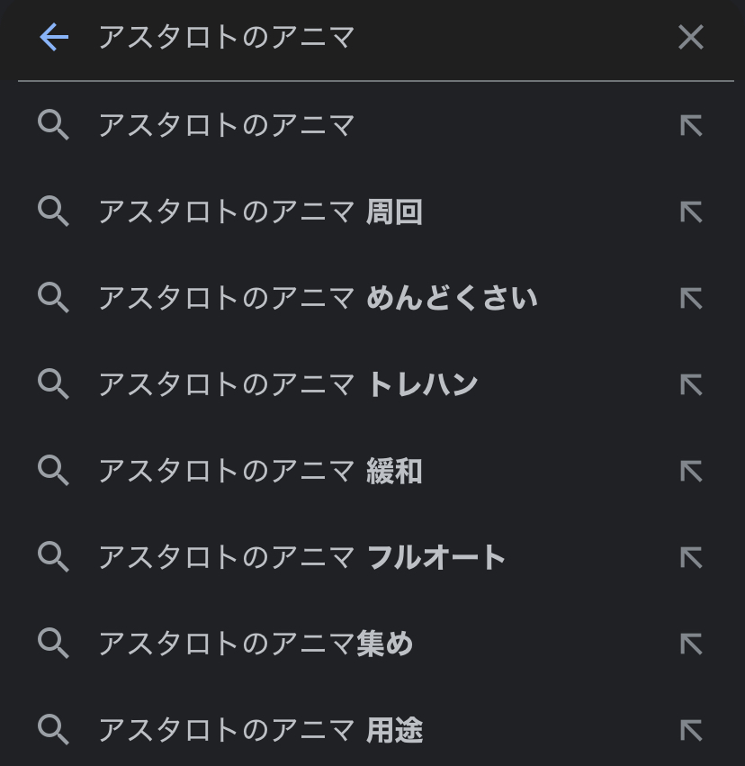Select the first suggestion アスタロトのアニマ
This screenshot has height=766, width=745.
227,125
